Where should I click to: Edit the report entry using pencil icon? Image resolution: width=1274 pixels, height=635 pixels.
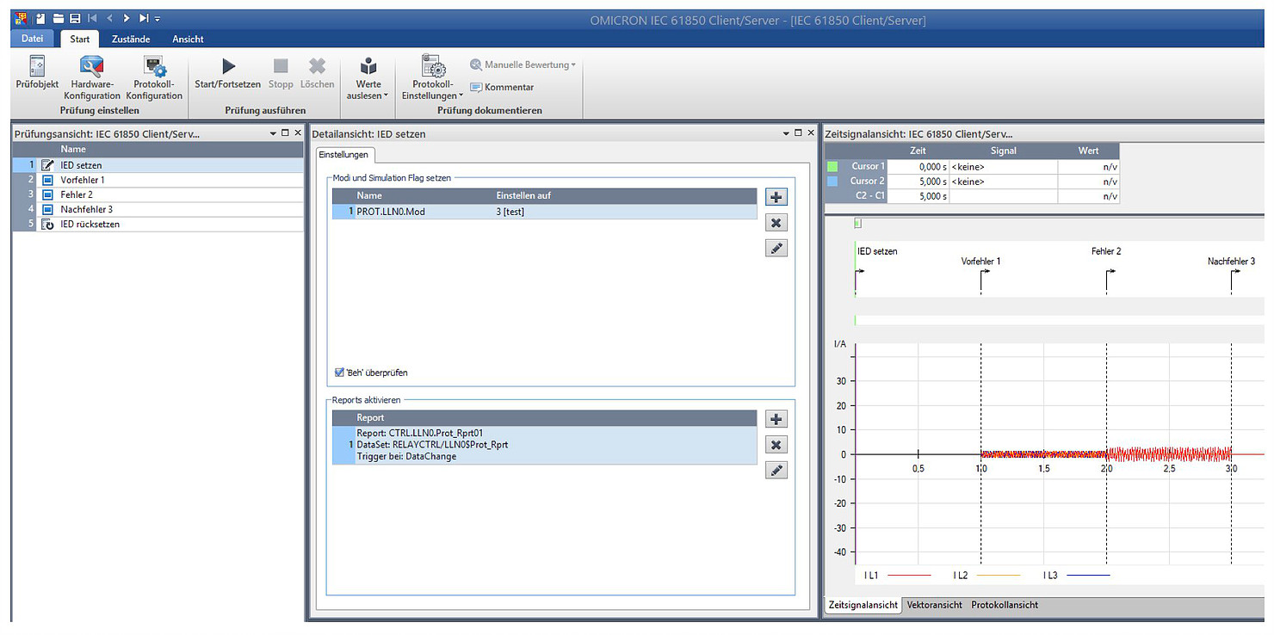click(776, 471)
